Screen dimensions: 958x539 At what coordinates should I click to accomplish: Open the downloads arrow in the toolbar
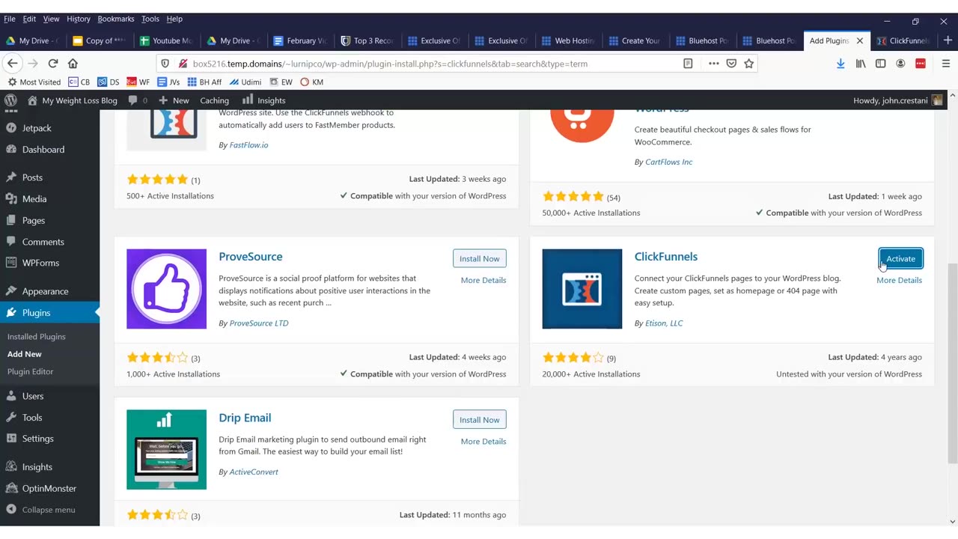click(840, 64)
